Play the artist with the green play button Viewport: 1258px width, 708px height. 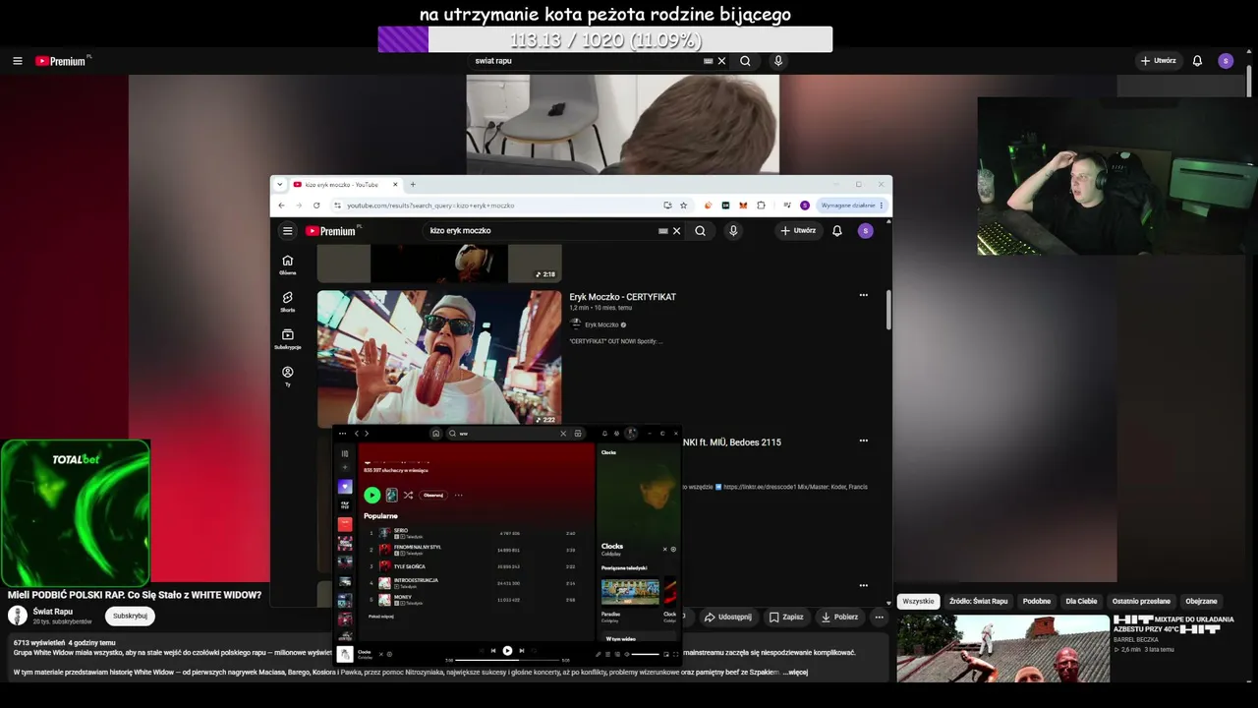click(372, 496)
